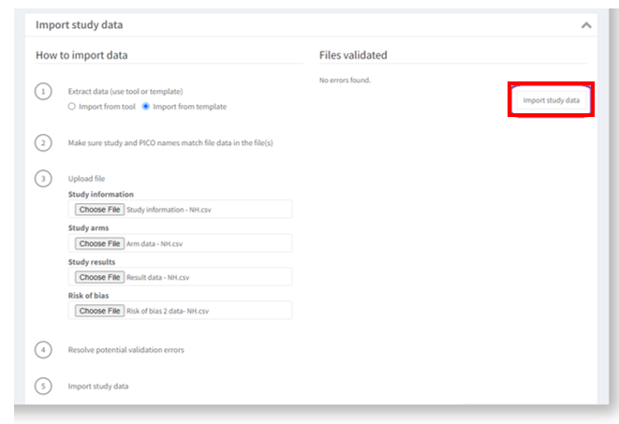Click the step 5 circle icon
This screenshot has width=619, height=424.
(43, 386)
